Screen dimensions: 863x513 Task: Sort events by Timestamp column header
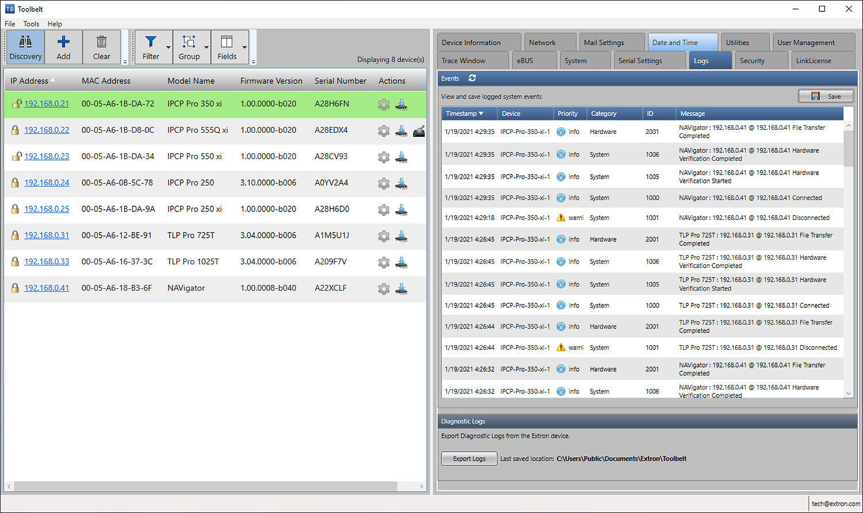[468, 114]
